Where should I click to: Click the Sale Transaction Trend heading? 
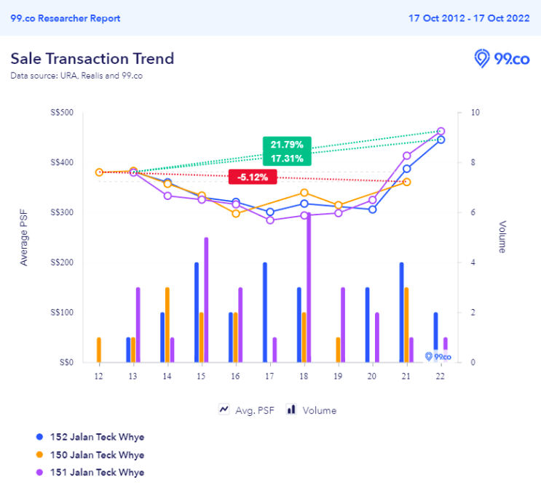pyautogui.click(x=92, y=58)
